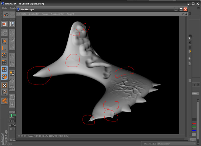Open Datei menu in Bild-Manager

(x=24, y=14)
